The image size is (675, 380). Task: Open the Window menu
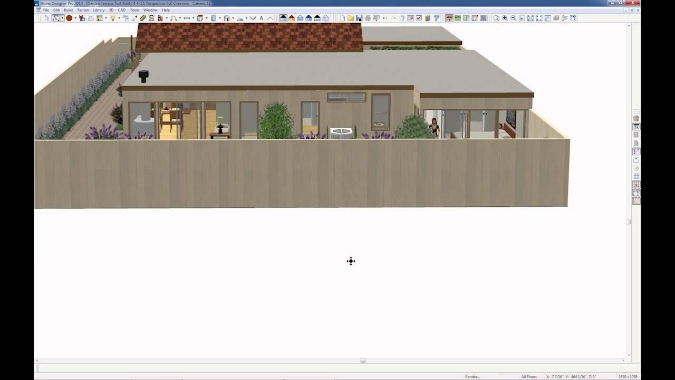150,10
